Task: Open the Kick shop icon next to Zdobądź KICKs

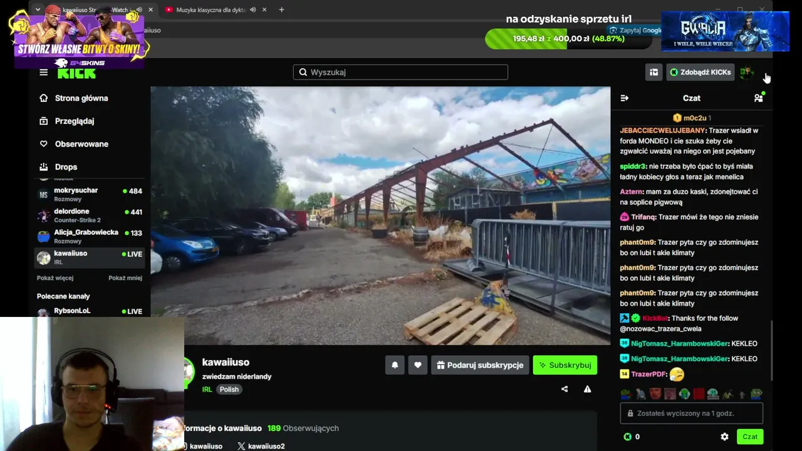Action: 654,72
